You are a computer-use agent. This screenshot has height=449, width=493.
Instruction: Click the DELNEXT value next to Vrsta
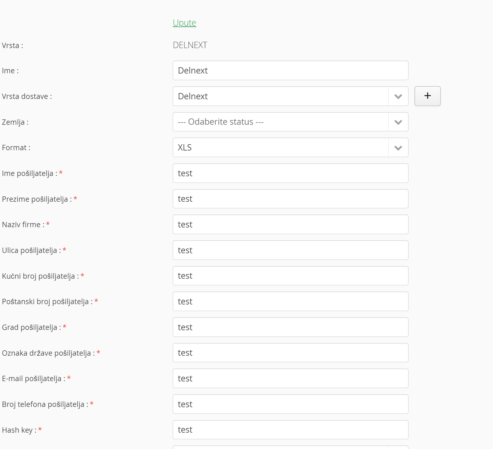click(190, 45)
